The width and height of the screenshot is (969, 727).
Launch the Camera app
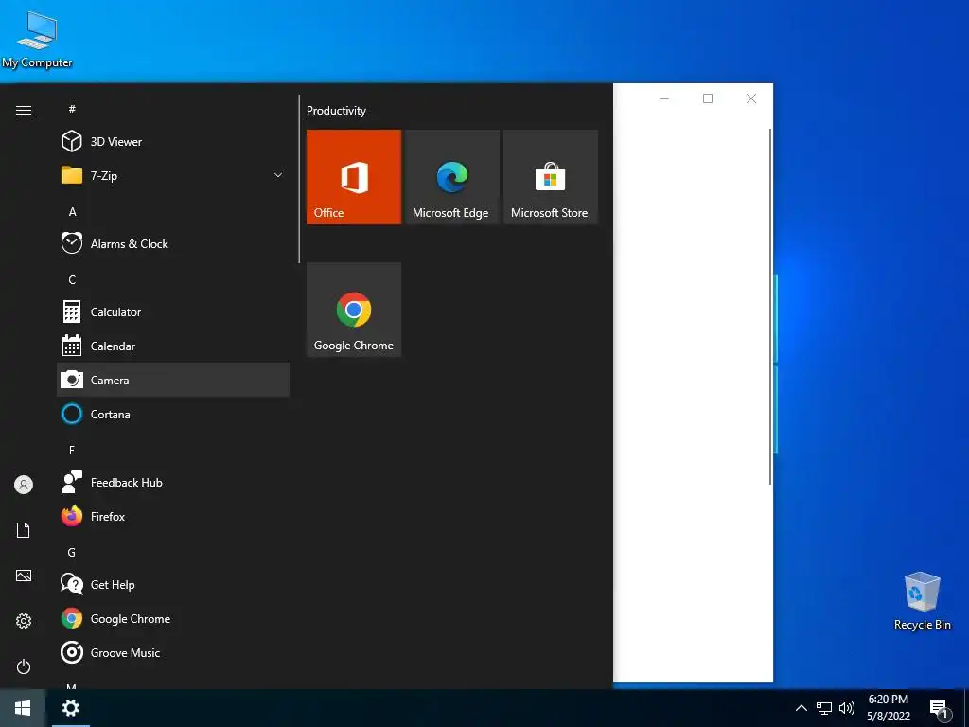173,380
